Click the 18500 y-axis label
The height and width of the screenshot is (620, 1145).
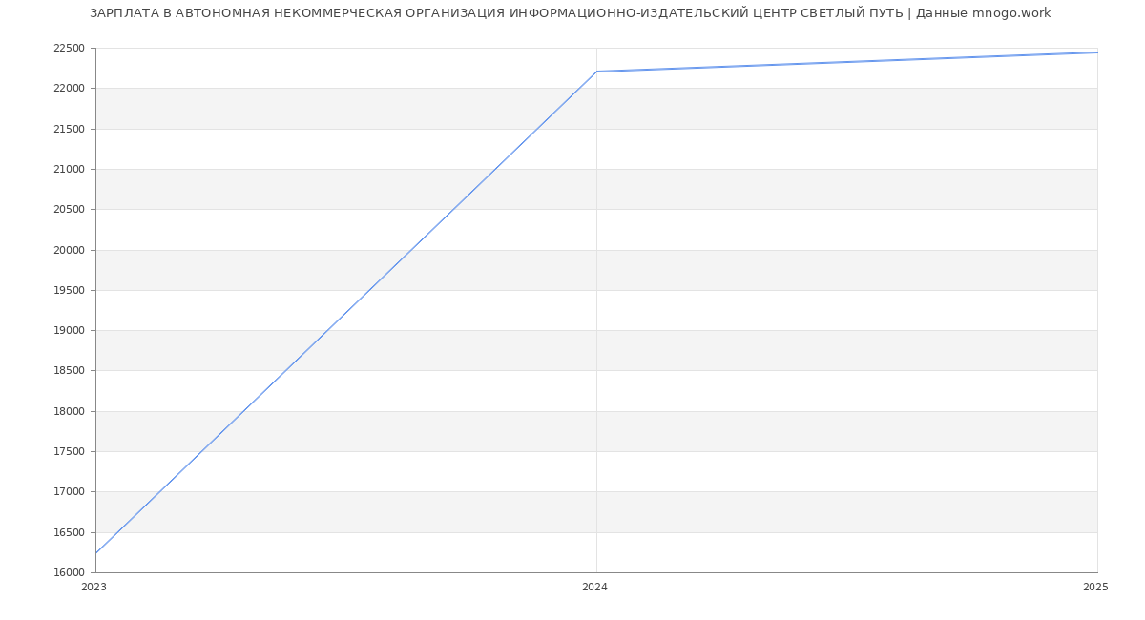coord(69,371)
